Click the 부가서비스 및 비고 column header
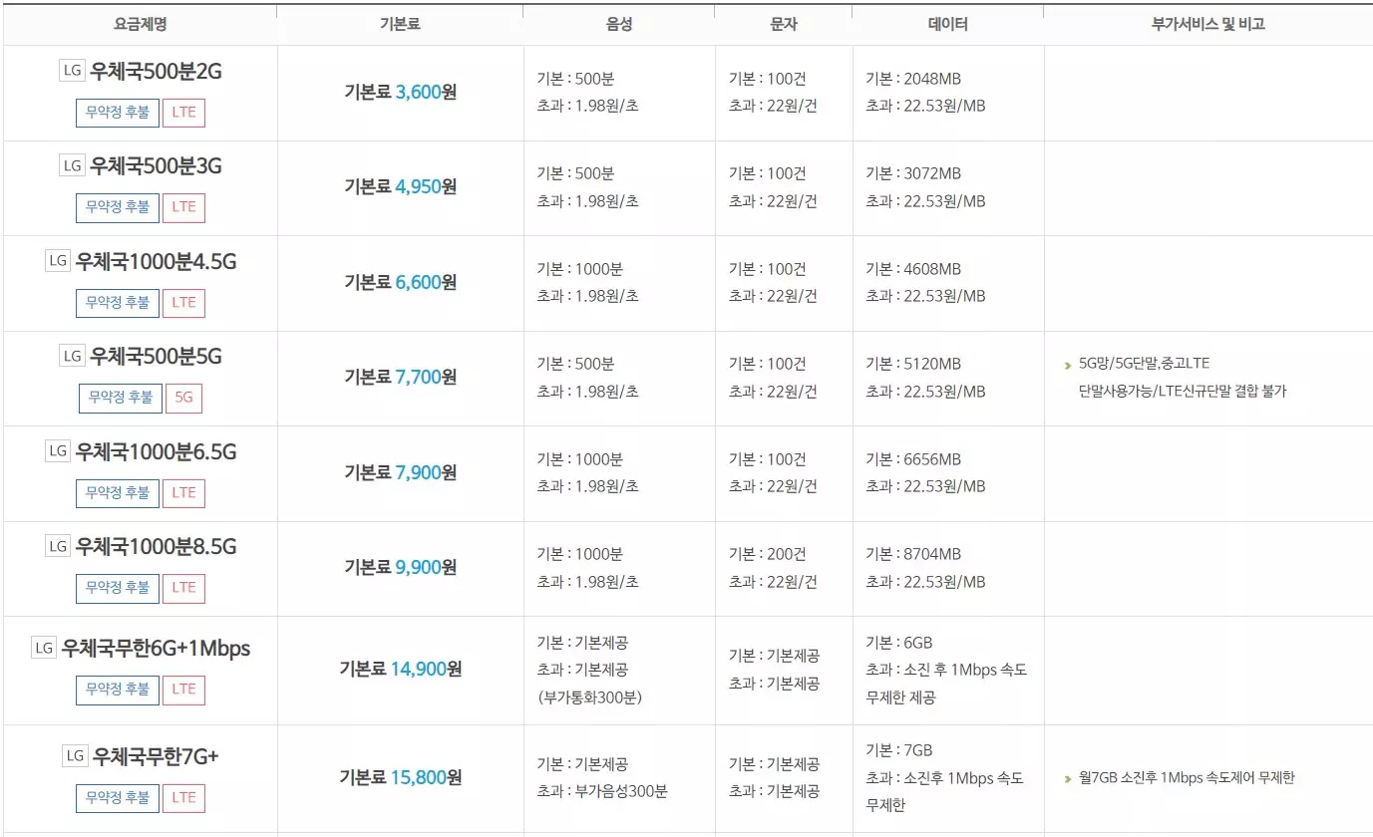Screen dimensions: 1373x837 [x=1207, y=24]
